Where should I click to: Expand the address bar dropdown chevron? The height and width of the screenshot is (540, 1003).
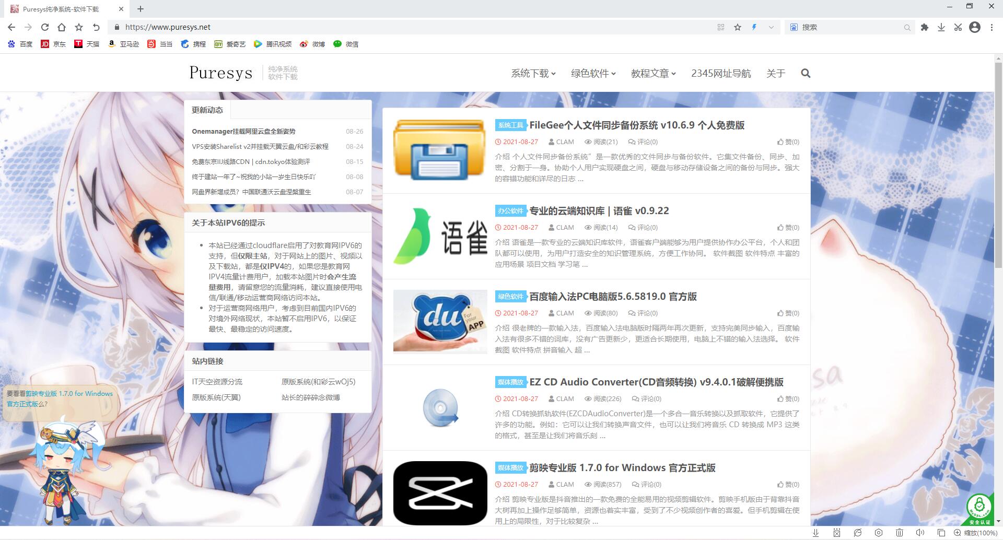click(771, 27)
